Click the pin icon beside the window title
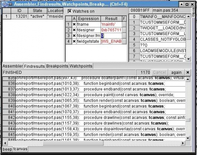Screen dimensions: 197x155 click(x=10, y=4)
